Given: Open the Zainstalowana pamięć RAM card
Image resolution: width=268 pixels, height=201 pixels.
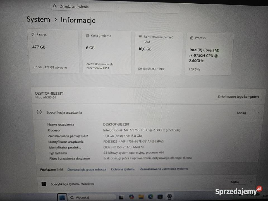Looking at the screenshot, I should pyautogui.click(x=158, y=53).
